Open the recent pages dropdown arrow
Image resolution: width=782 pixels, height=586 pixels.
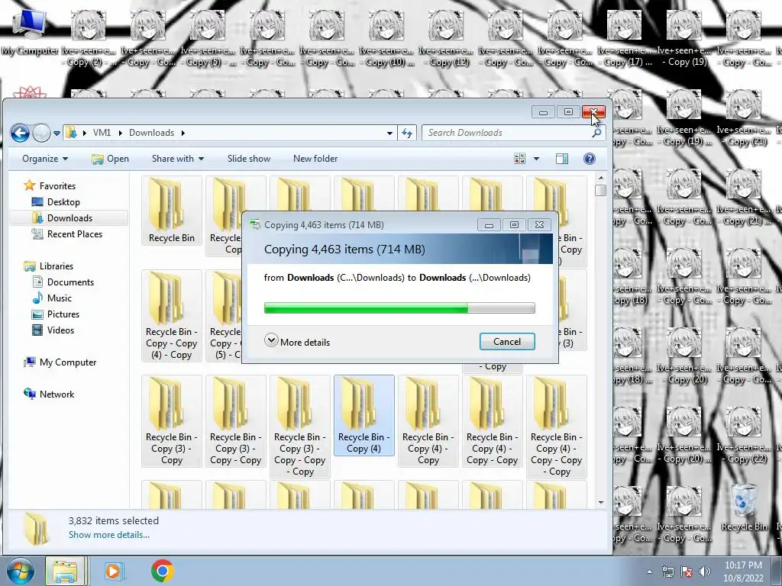pos(57,133)
